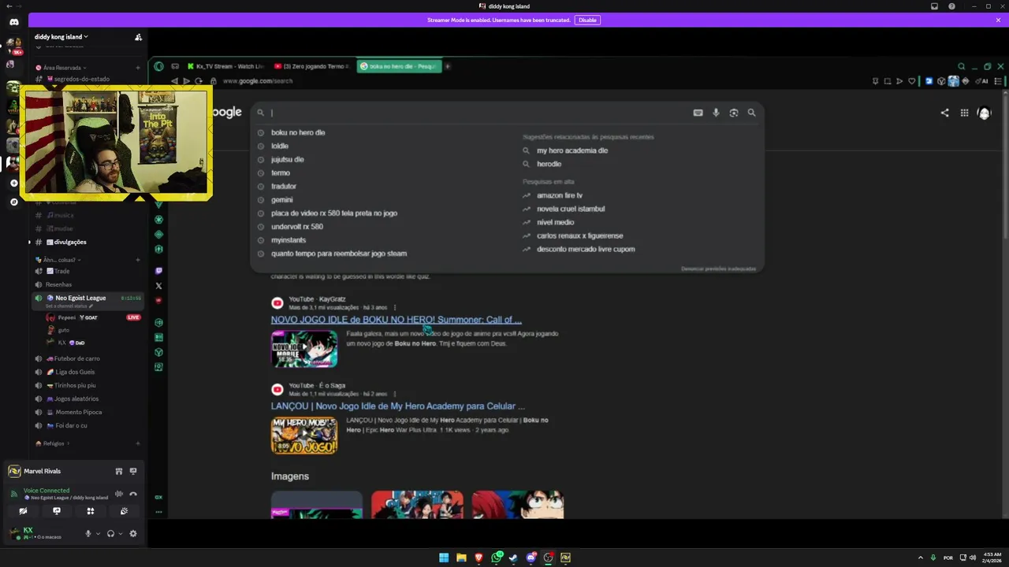Deafen with headphones icon
This screenshot has height=567, width=1009.
(110, 533)
